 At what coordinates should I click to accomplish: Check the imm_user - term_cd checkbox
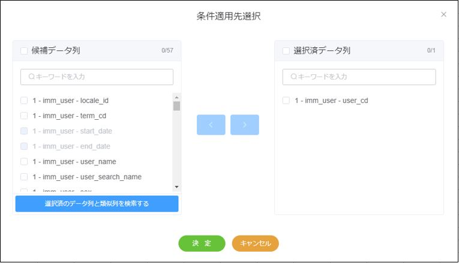[x=24, y=116]
